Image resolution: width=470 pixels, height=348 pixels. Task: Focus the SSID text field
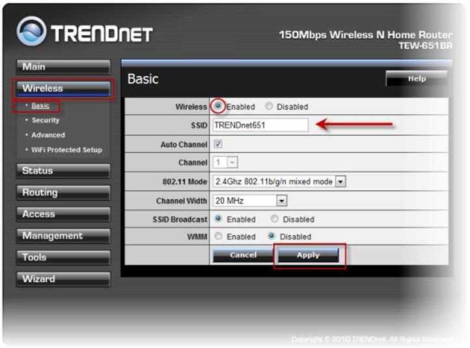[260, 125]
